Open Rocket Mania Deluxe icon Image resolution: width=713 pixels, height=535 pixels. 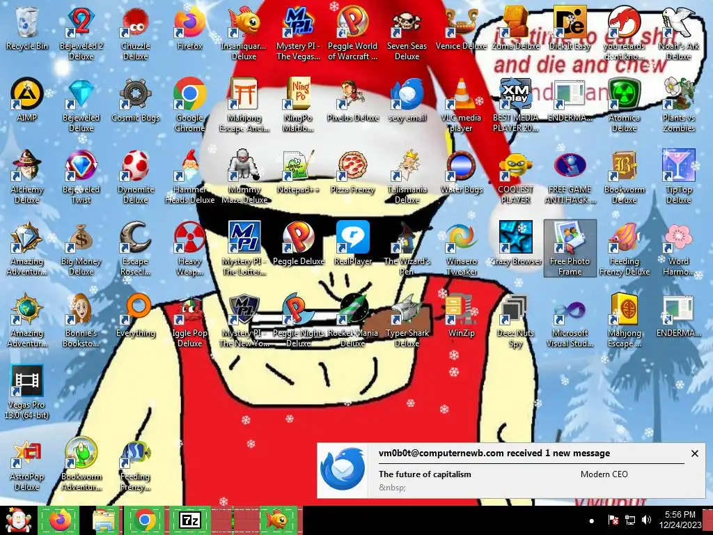point(352,320)
